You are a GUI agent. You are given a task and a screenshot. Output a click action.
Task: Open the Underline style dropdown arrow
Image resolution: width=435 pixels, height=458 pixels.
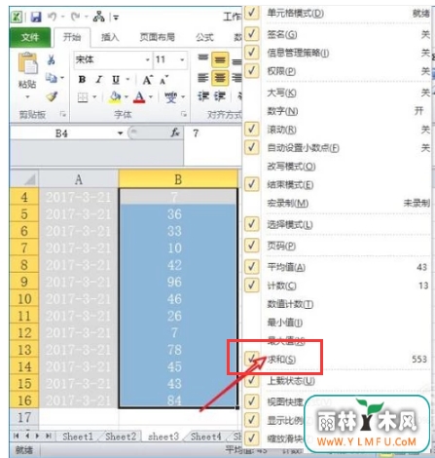[127, 80]
